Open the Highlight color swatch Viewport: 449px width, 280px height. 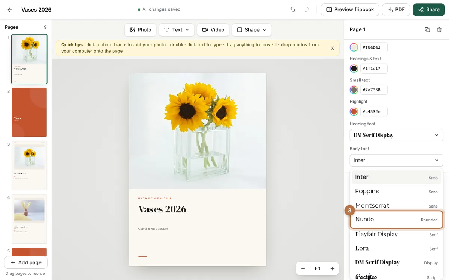(x=354, y=112)
